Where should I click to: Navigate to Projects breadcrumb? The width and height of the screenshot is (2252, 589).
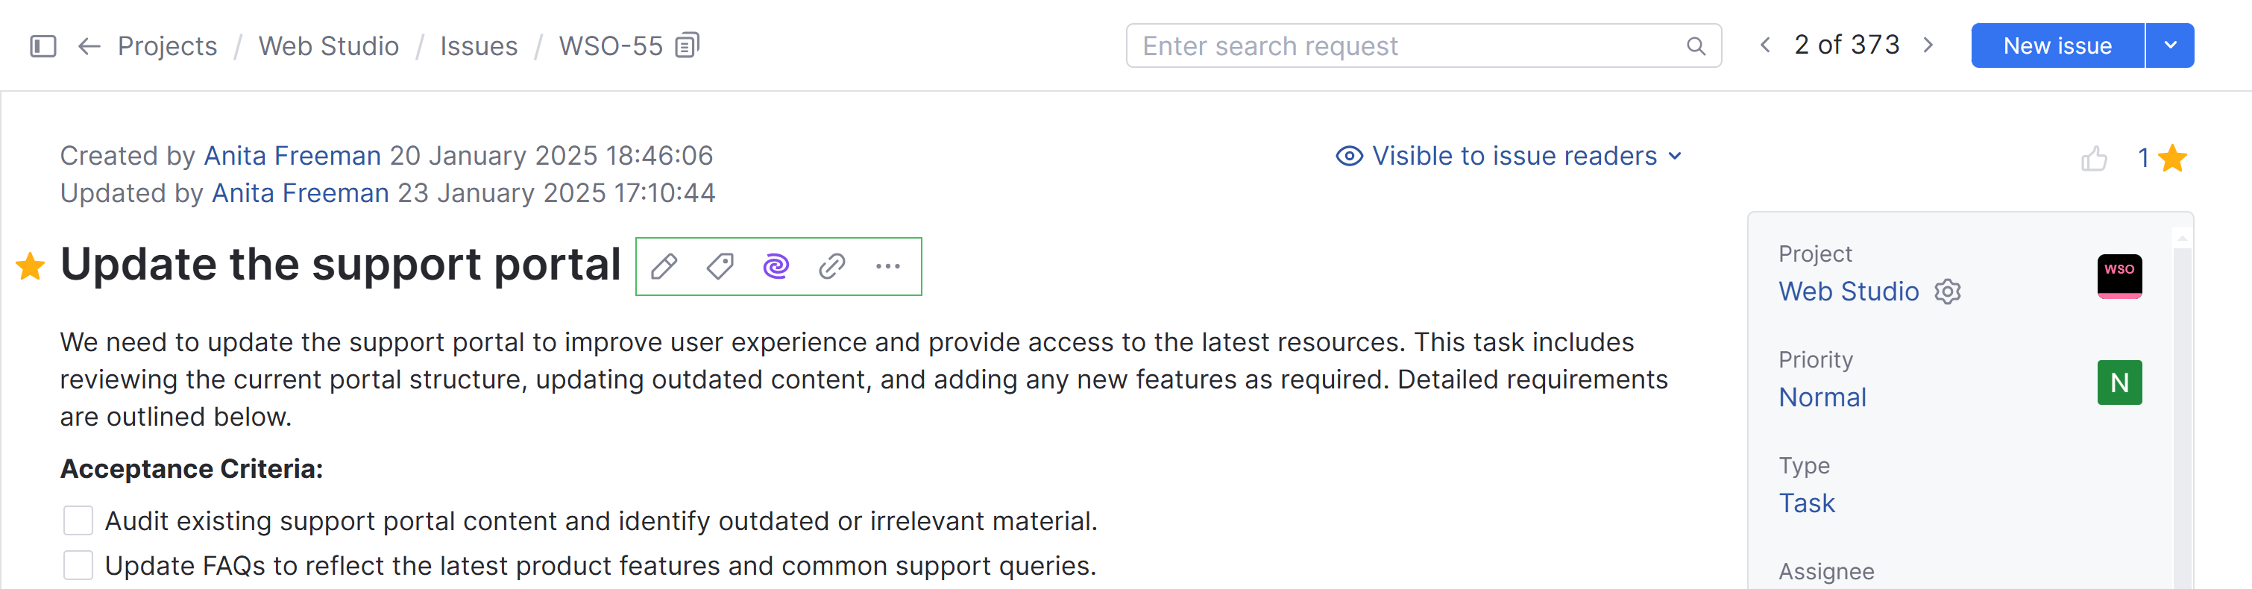point(167,45)
